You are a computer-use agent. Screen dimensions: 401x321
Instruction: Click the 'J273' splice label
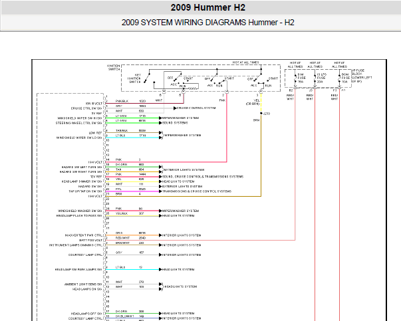coord(267,114)
